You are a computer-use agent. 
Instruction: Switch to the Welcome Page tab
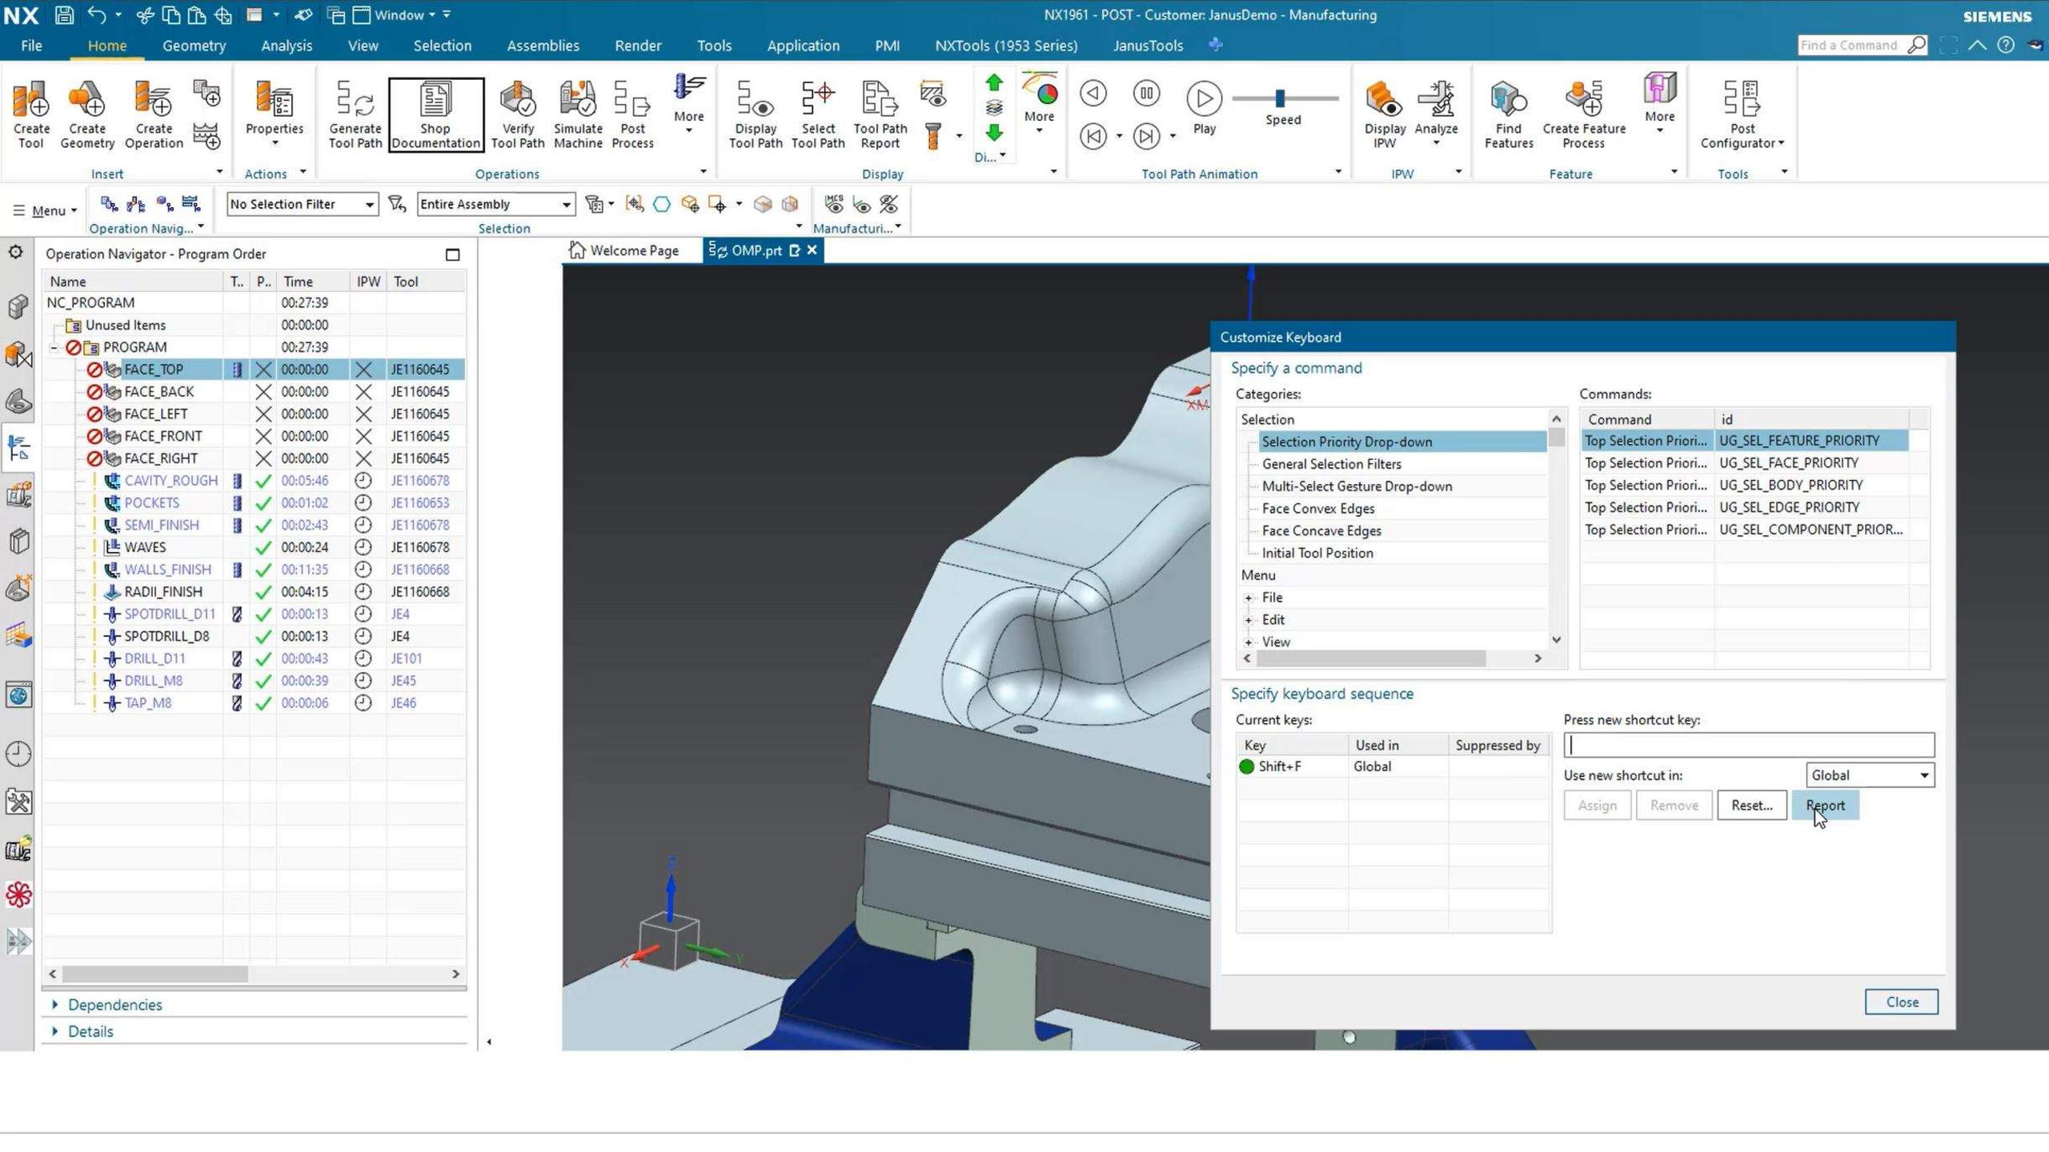click(625, 250)
